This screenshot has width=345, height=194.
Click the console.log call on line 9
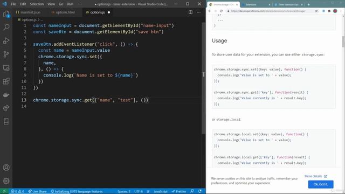(x=91, y=75)
